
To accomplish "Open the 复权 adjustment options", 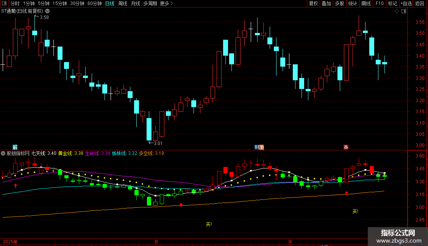I will [313, 3].
